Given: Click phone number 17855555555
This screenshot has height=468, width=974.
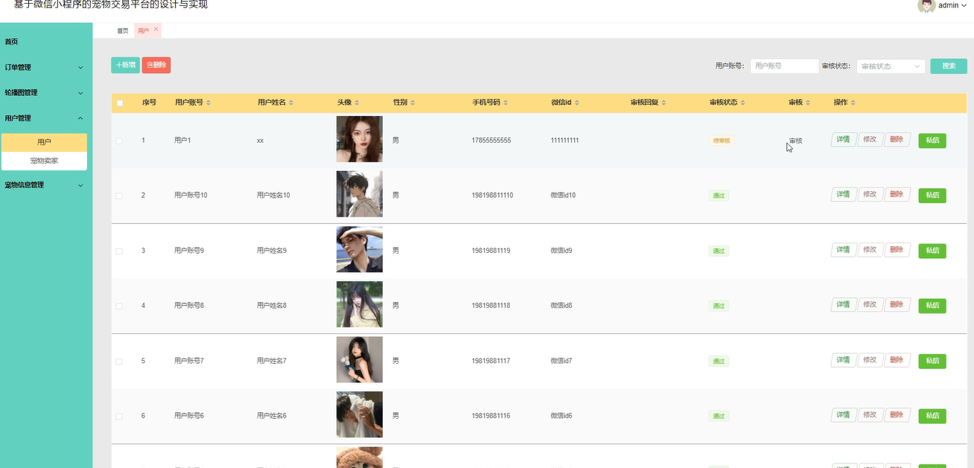Looking at the screenshot, I should click(491, 141).
